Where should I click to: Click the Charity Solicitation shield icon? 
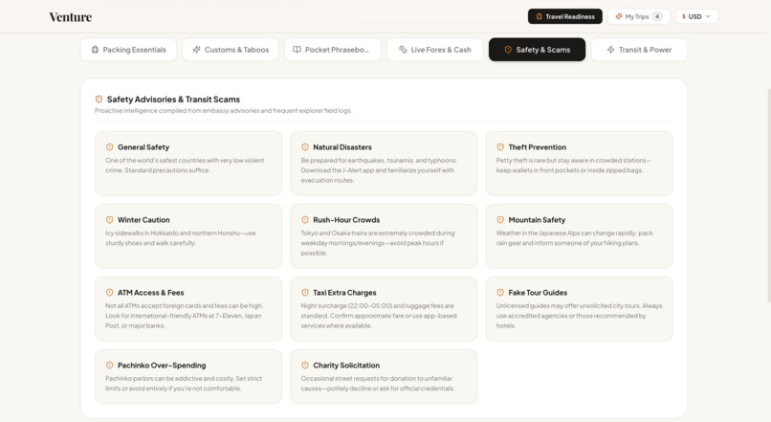coord(305,366)
